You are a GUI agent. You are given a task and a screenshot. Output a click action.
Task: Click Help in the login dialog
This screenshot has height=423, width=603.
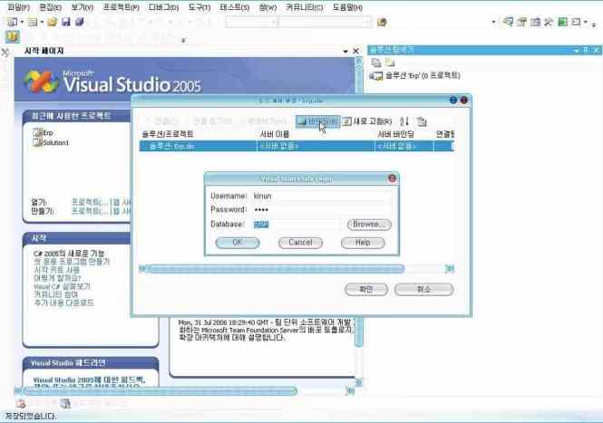[x=363, y=243]
